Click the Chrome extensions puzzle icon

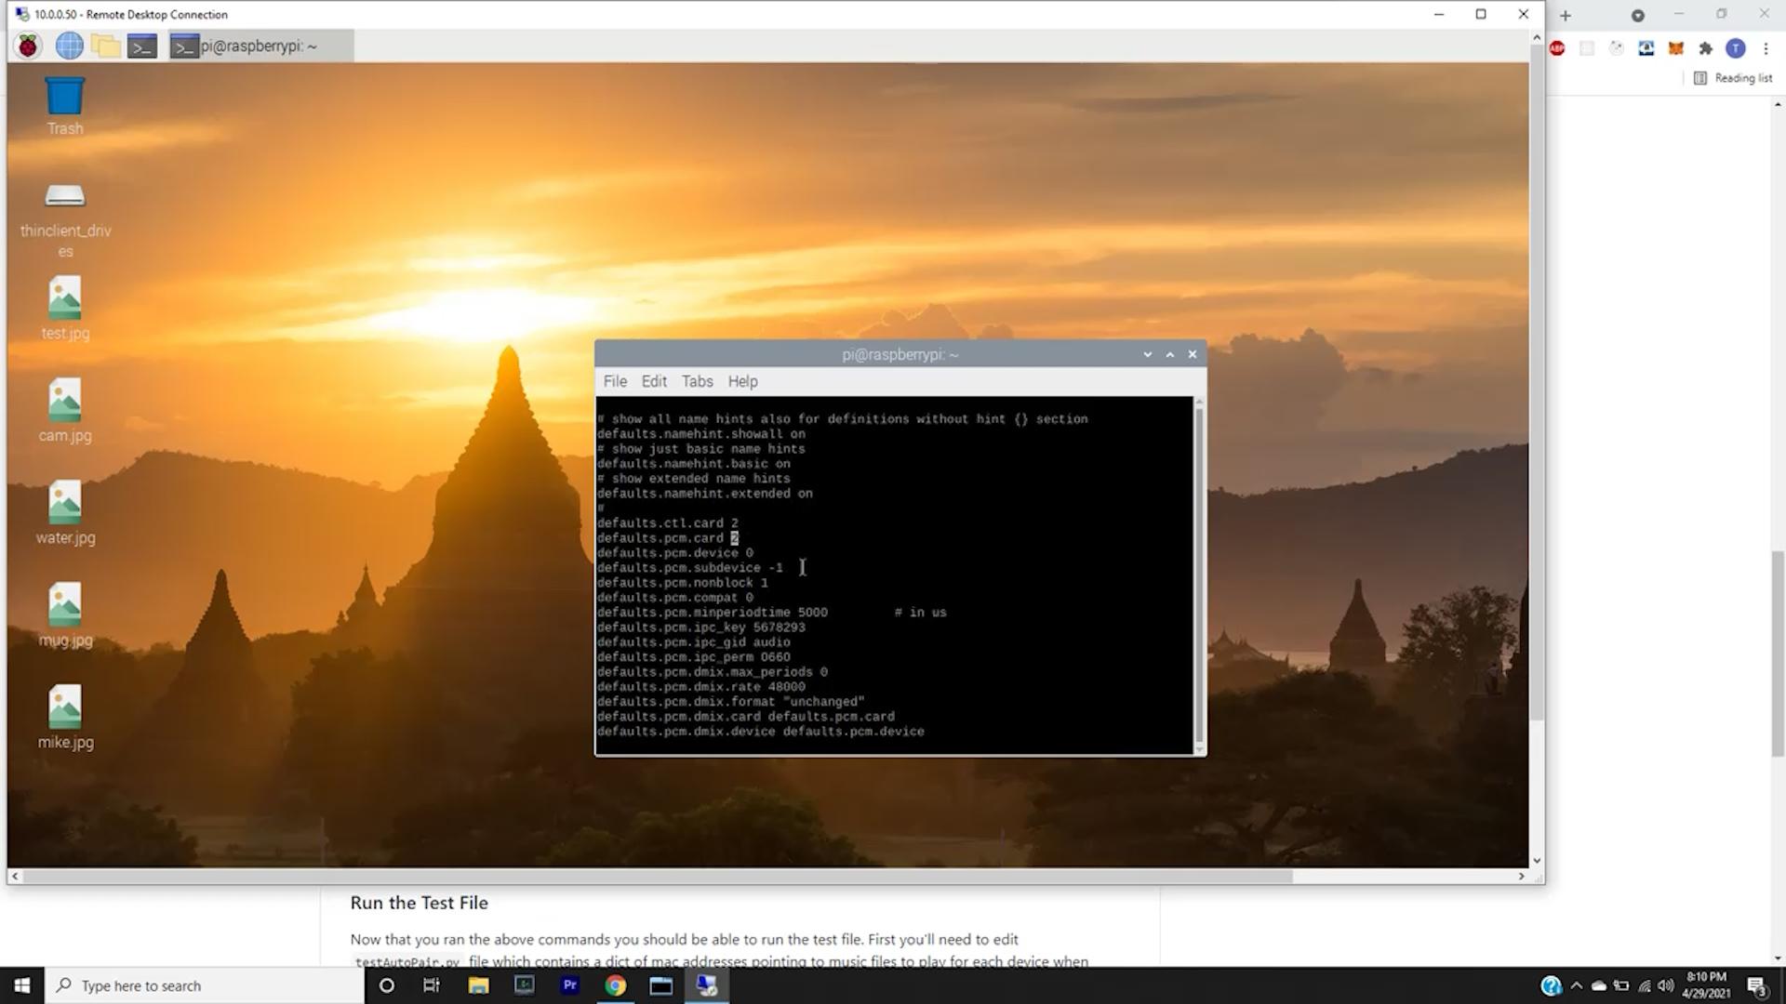[x=1705, y=48]
